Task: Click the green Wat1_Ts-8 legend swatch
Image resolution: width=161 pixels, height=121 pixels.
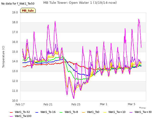Action: pos(61,112)
